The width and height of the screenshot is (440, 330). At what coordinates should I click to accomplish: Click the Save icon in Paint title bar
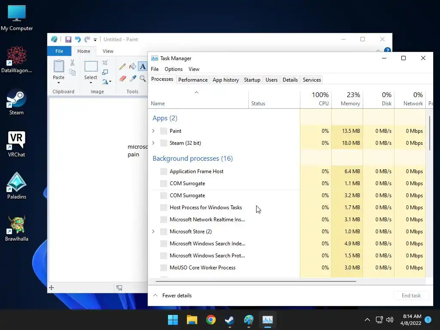click(x=68, y=40)
